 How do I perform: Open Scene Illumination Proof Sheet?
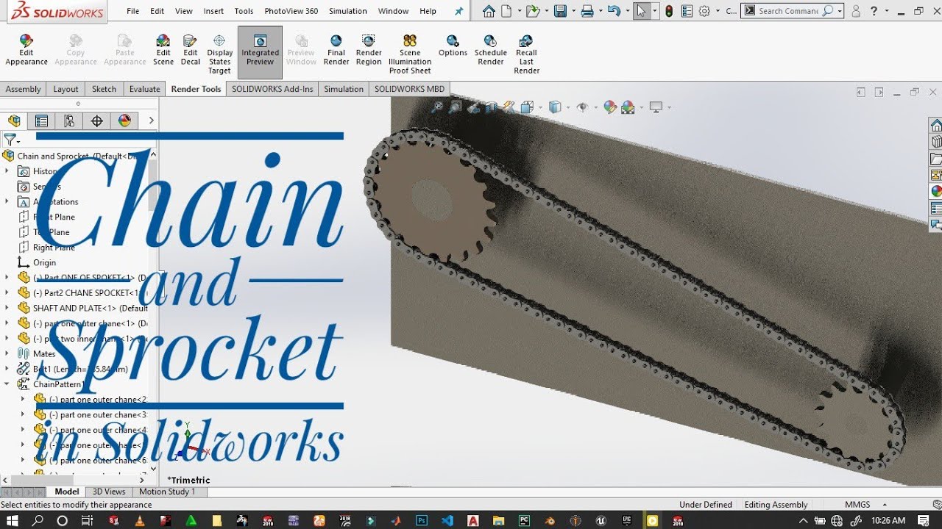pos(410,54)
